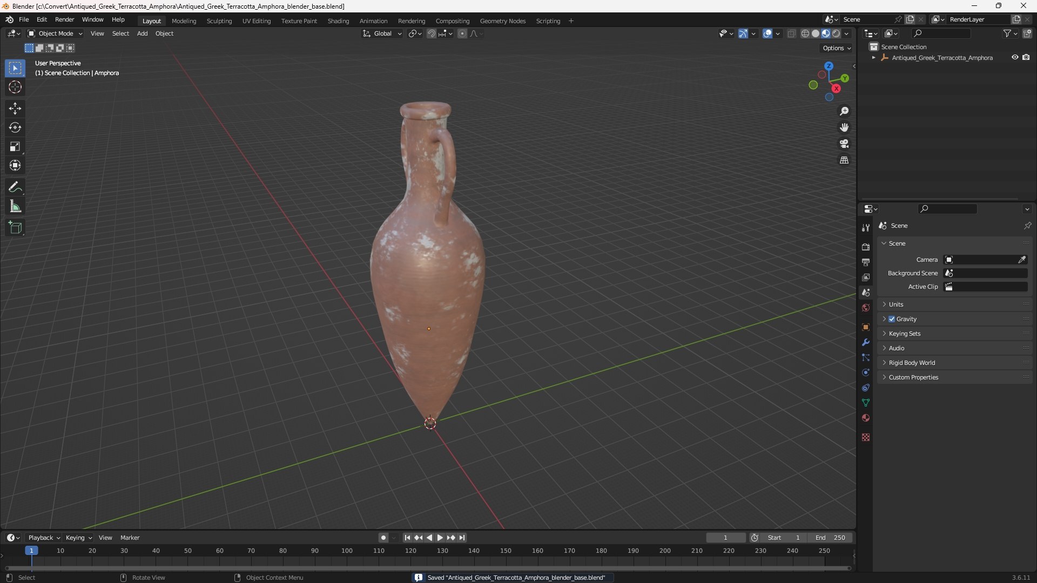Image resolution: width=1037 pixels, height=583 pixels.
Task: Switch to the Shading workspace tab
Action: pos(338,21)
